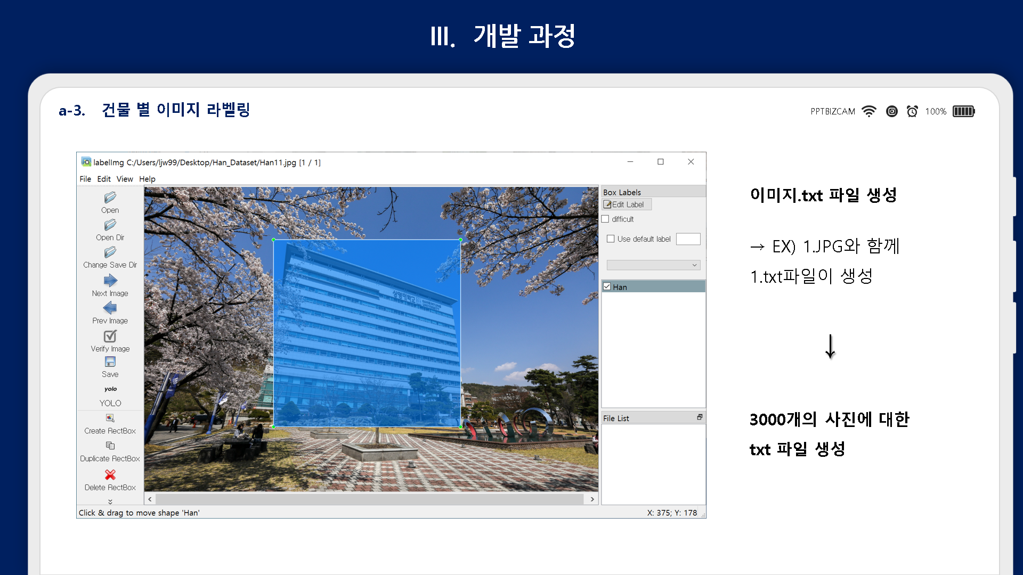Click the horizontal scrollbar left arrow

pos(150,499)
